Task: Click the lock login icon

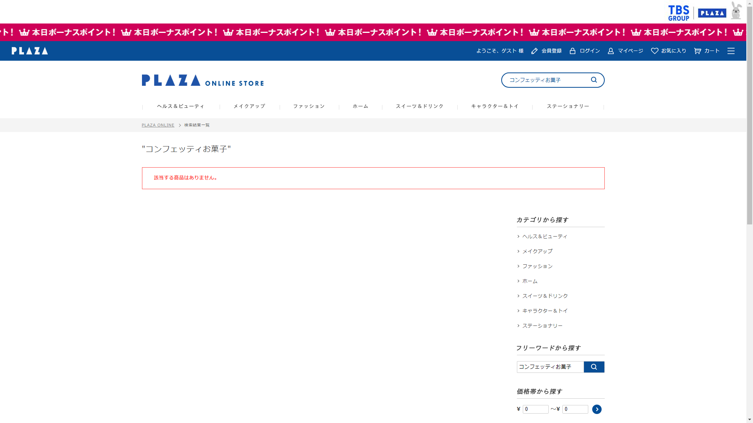Action: 573,51
